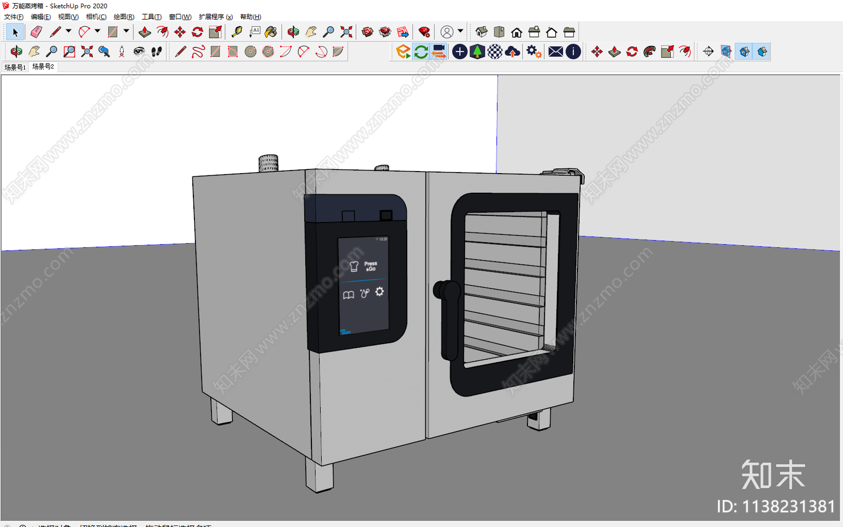The height and width of the screenshot is (527, 843).
Task: Switch to the Top view
Action: coord(499,32)
